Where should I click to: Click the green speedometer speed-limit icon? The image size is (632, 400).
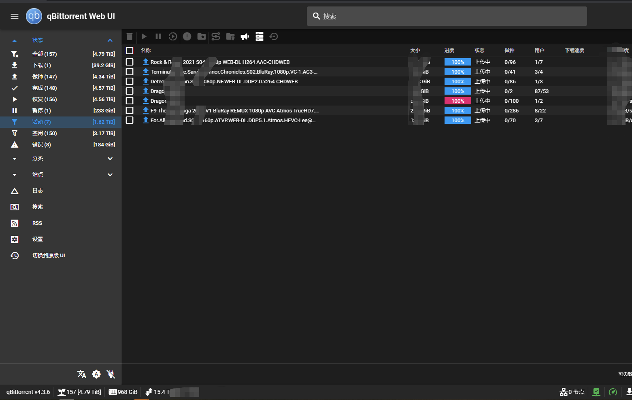pos(613,392)
